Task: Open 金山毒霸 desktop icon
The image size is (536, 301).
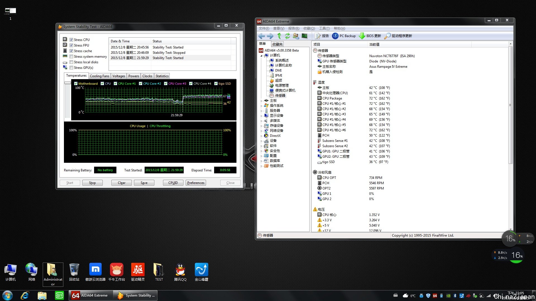Action: point(202,272)
